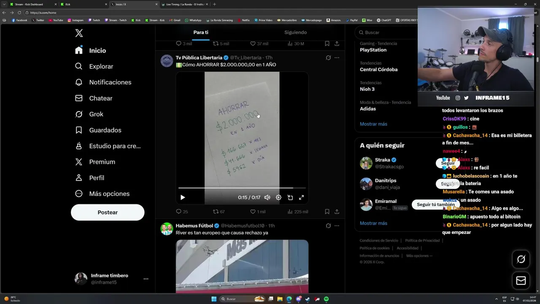
Task: Open new browser tab
Action: [x=214, y=4]
